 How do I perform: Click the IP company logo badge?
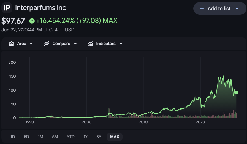[7, 8]
